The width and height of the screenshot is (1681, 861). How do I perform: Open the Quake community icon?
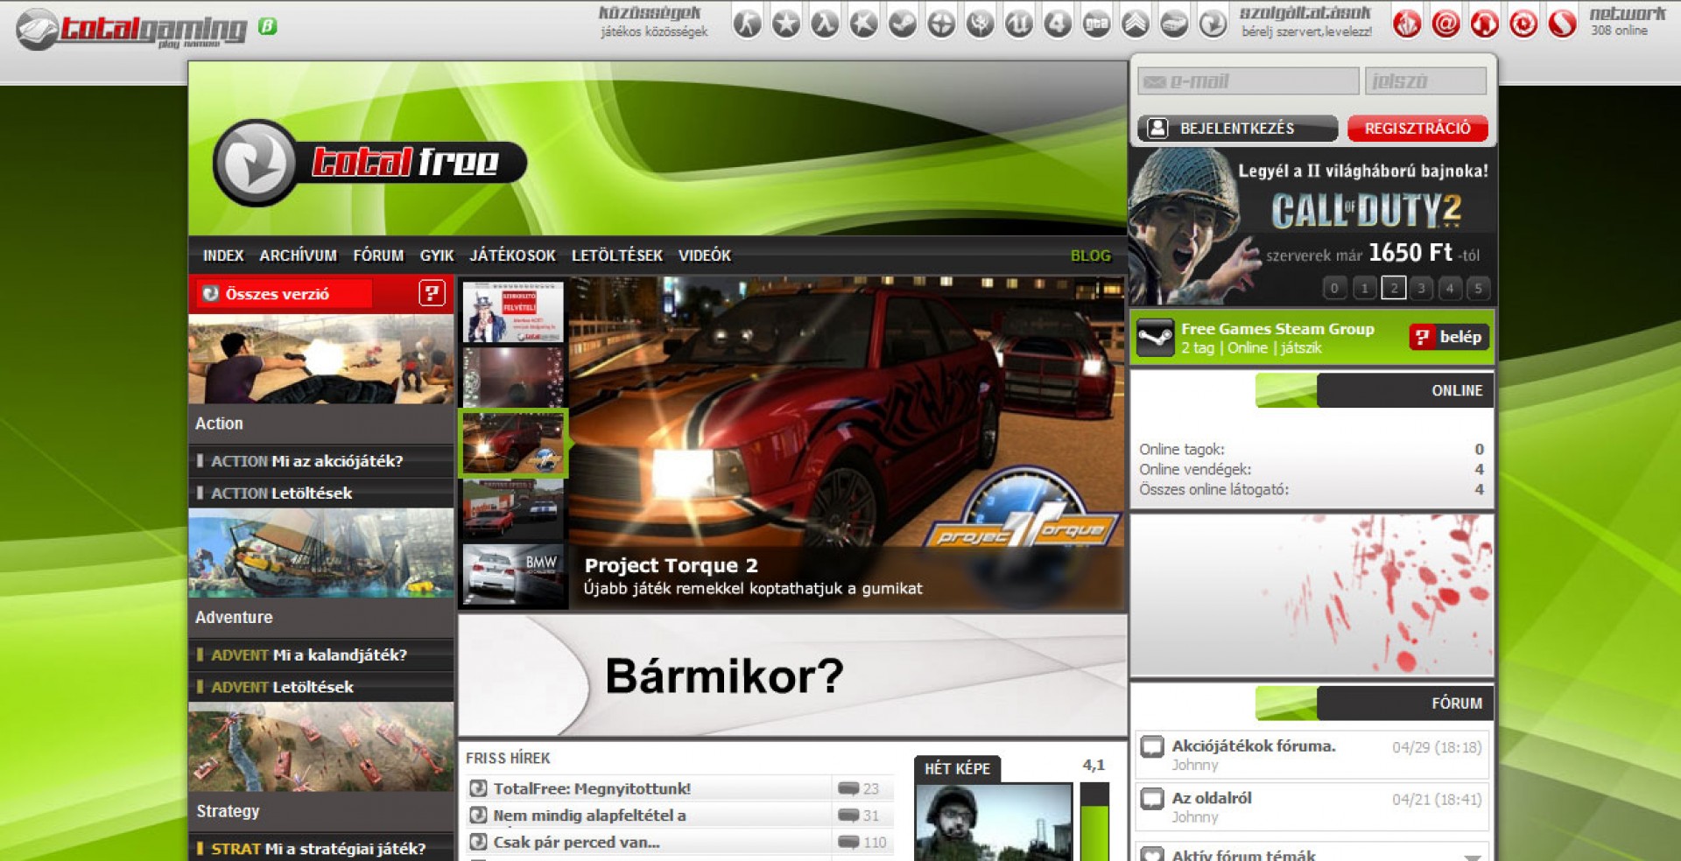(980, 24)
